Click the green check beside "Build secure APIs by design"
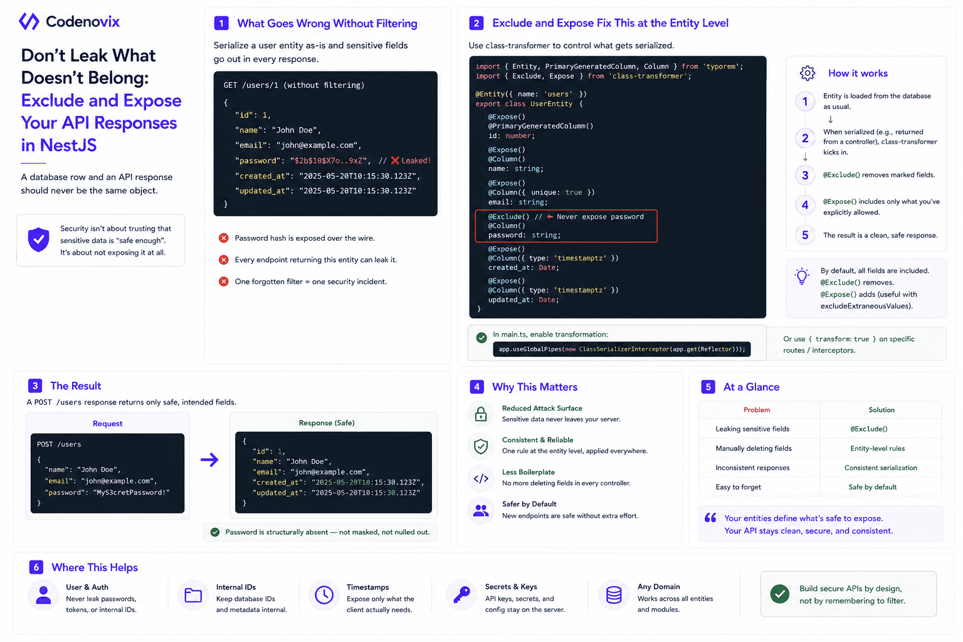Viewport: 963px width, 642px height. tap(780, 594)
